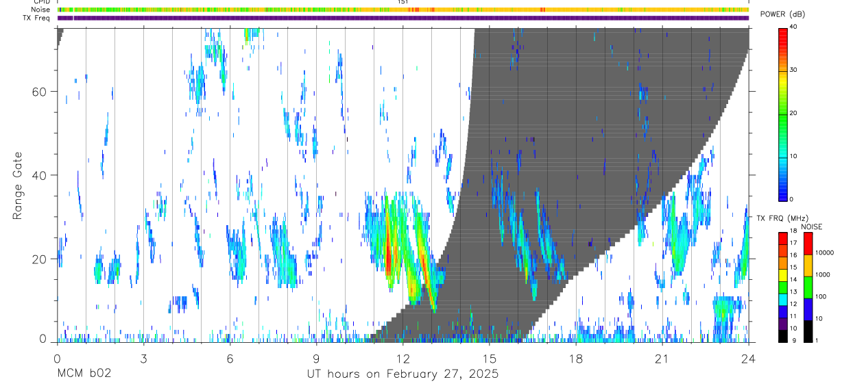Pick the green segment of noise legend
Screen dimensions: 842x388
point(808,287)
